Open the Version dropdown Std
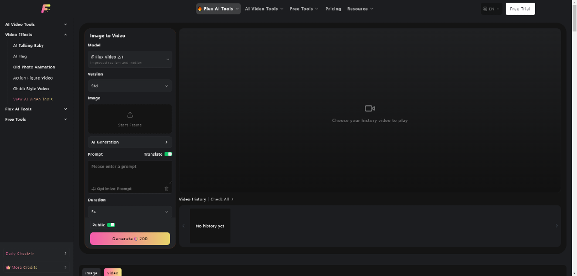This screenshot has height=276, width=577. click(x=130, y=86)
